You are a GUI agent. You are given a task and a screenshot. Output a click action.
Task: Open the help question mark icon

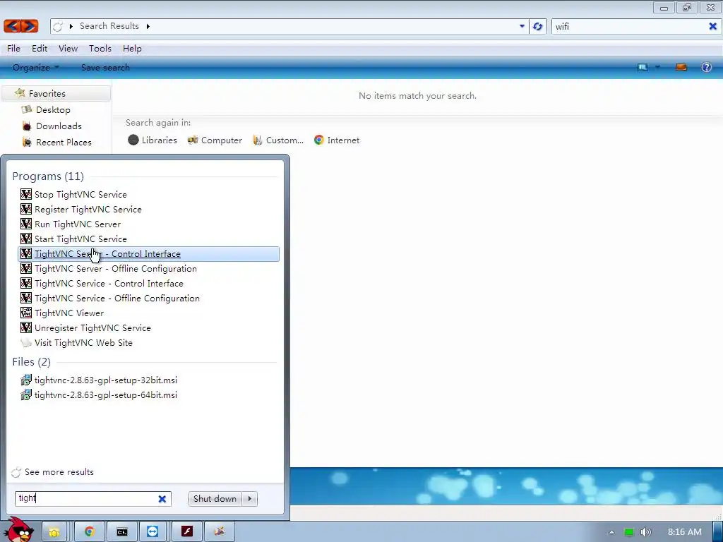[x=706, y=67]
